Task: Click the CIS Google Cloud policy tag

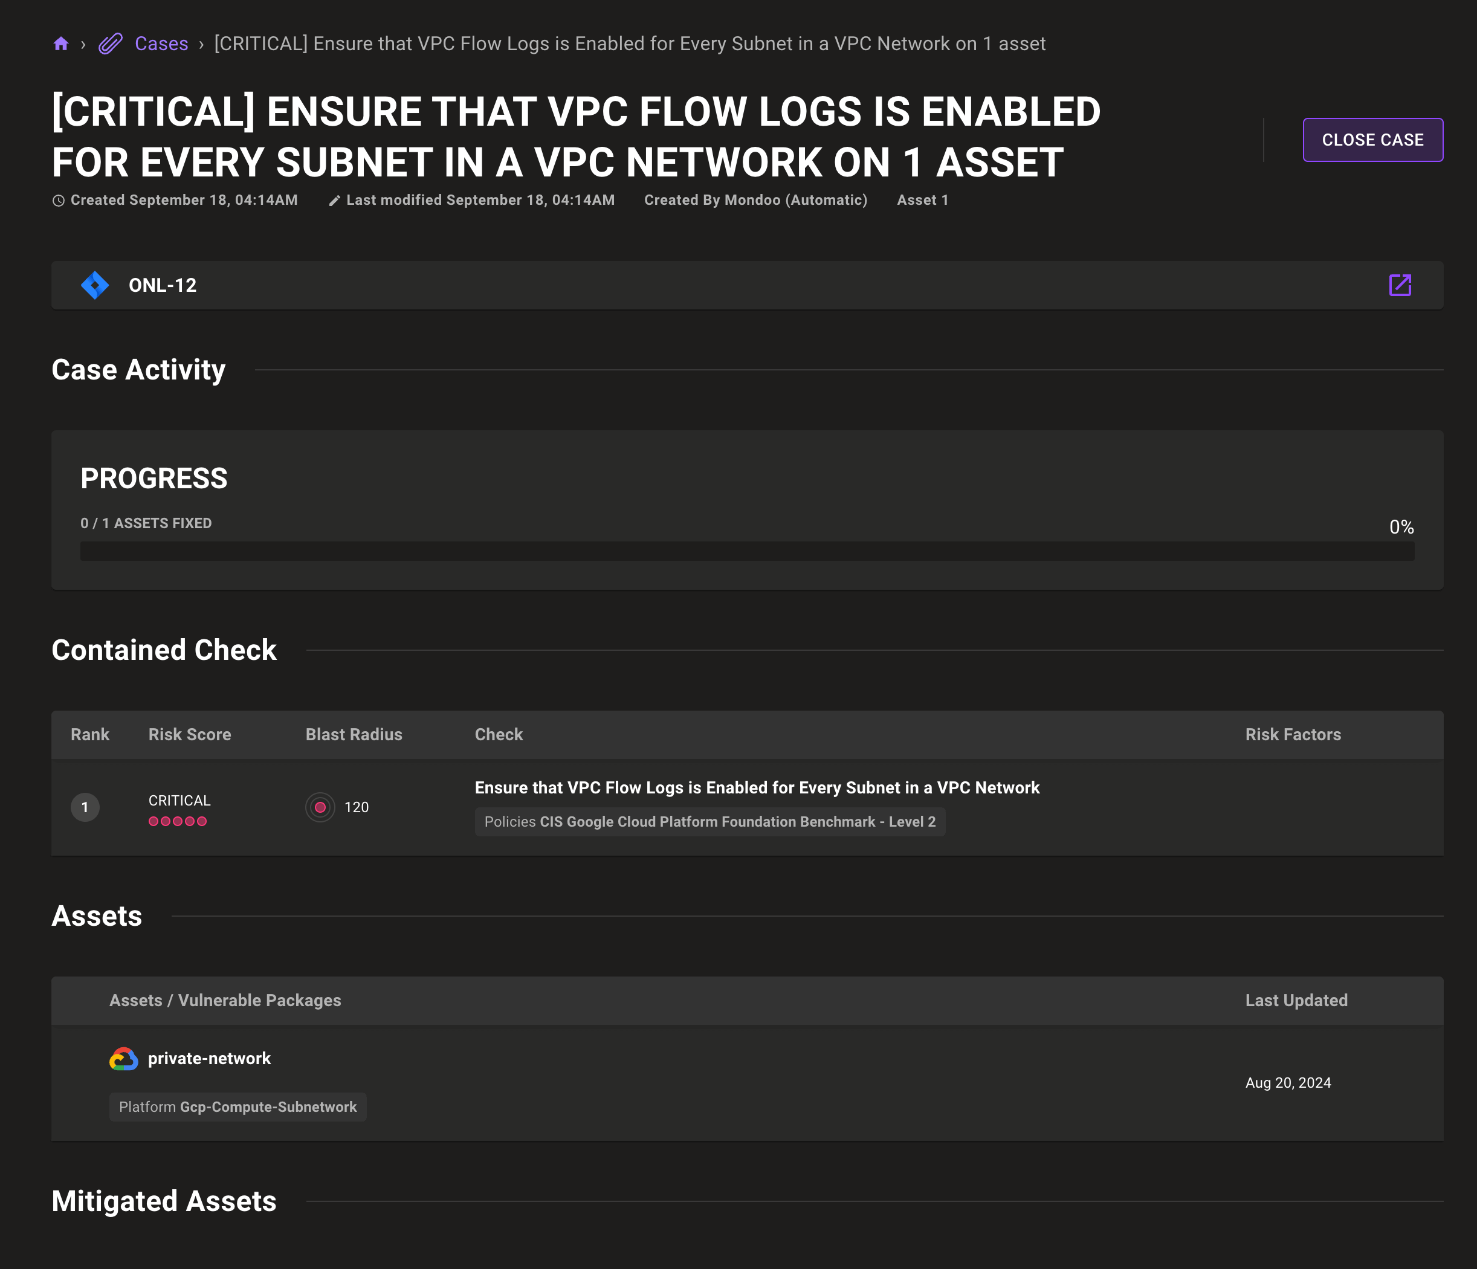Action: 709,822
